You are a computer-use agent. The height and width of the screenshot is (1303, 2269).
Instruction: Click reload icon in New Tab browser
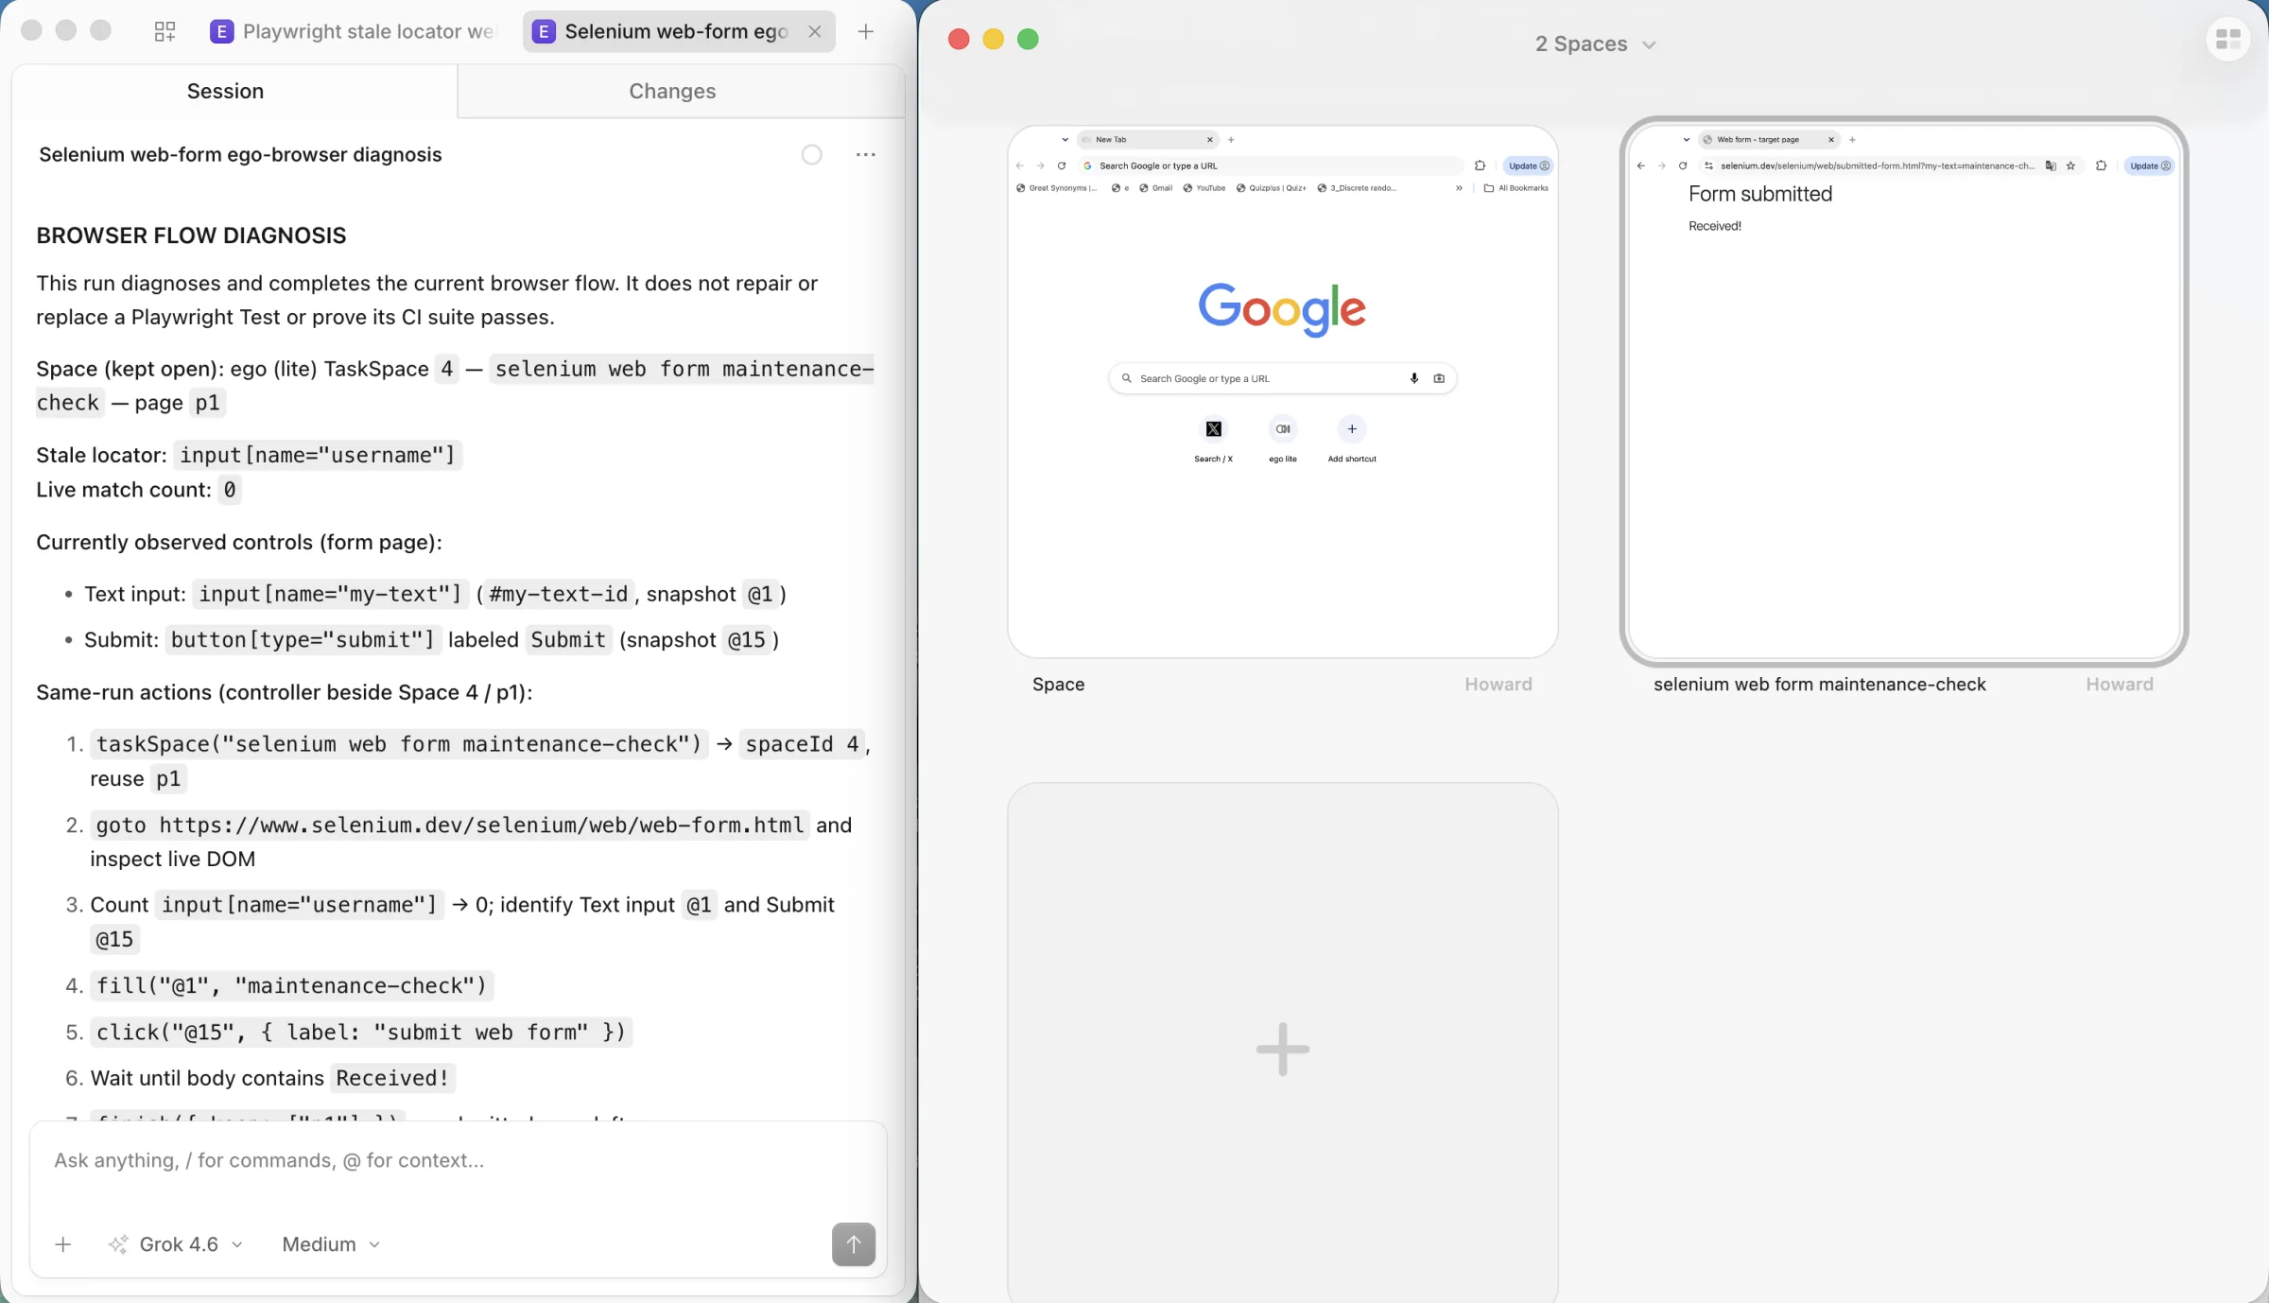[1061, 165]
